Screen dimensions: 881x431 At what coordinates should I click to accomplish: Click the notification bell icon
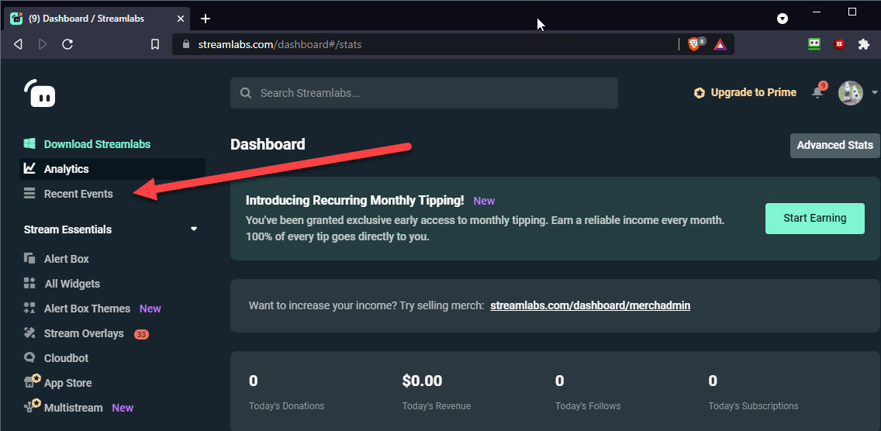[817, 92]
